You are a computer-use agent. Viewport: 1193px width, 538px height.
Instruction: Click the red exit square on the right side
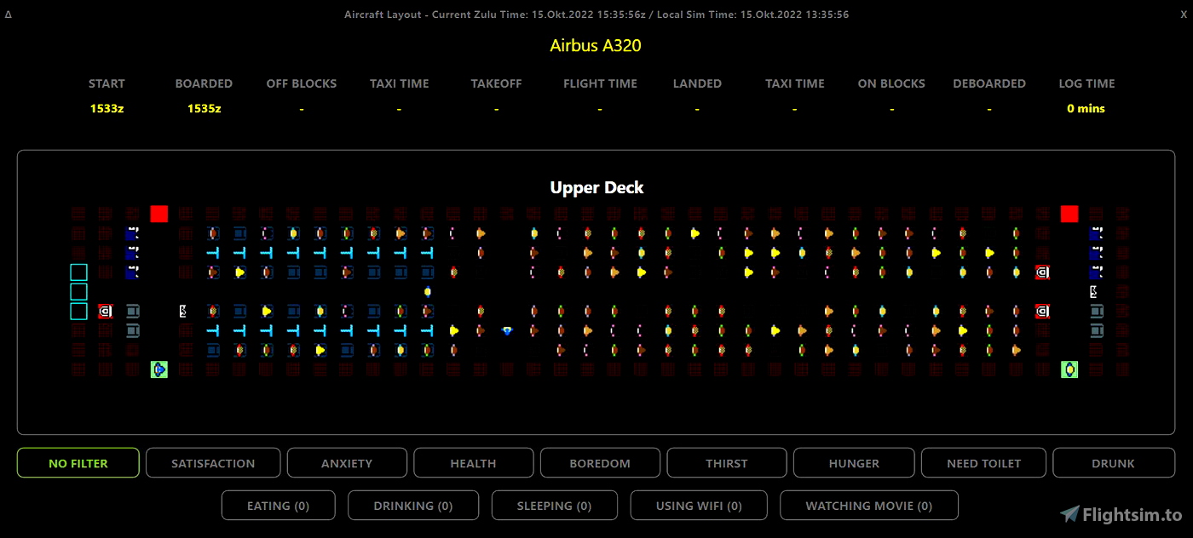[1069, 214]
